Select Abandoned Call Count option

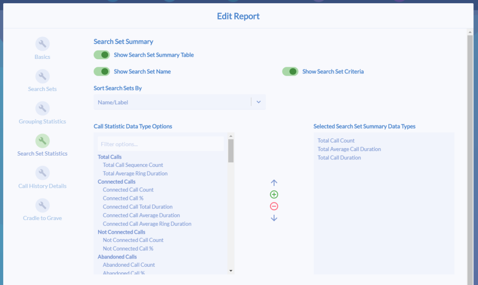click(129, 265)
